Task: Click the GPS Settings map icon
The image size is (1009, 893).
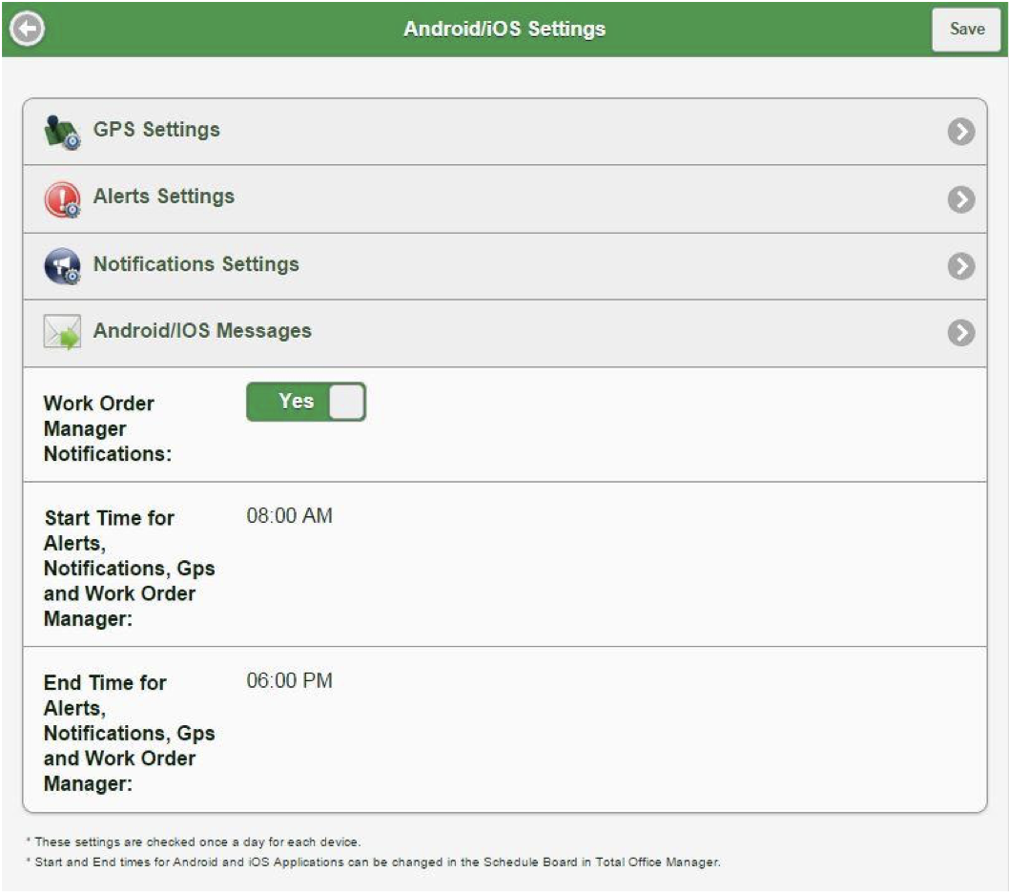Action: coord(61,130)
